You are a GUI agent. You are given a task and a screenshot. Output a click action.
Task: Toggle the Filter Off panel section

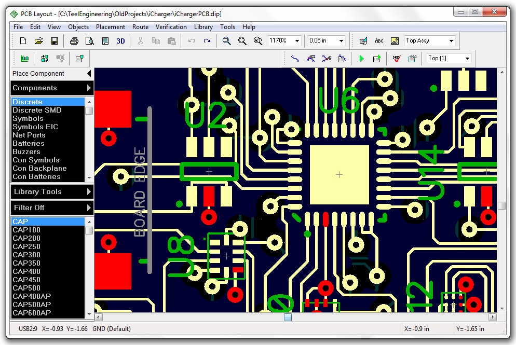click(x=51, y=208)
